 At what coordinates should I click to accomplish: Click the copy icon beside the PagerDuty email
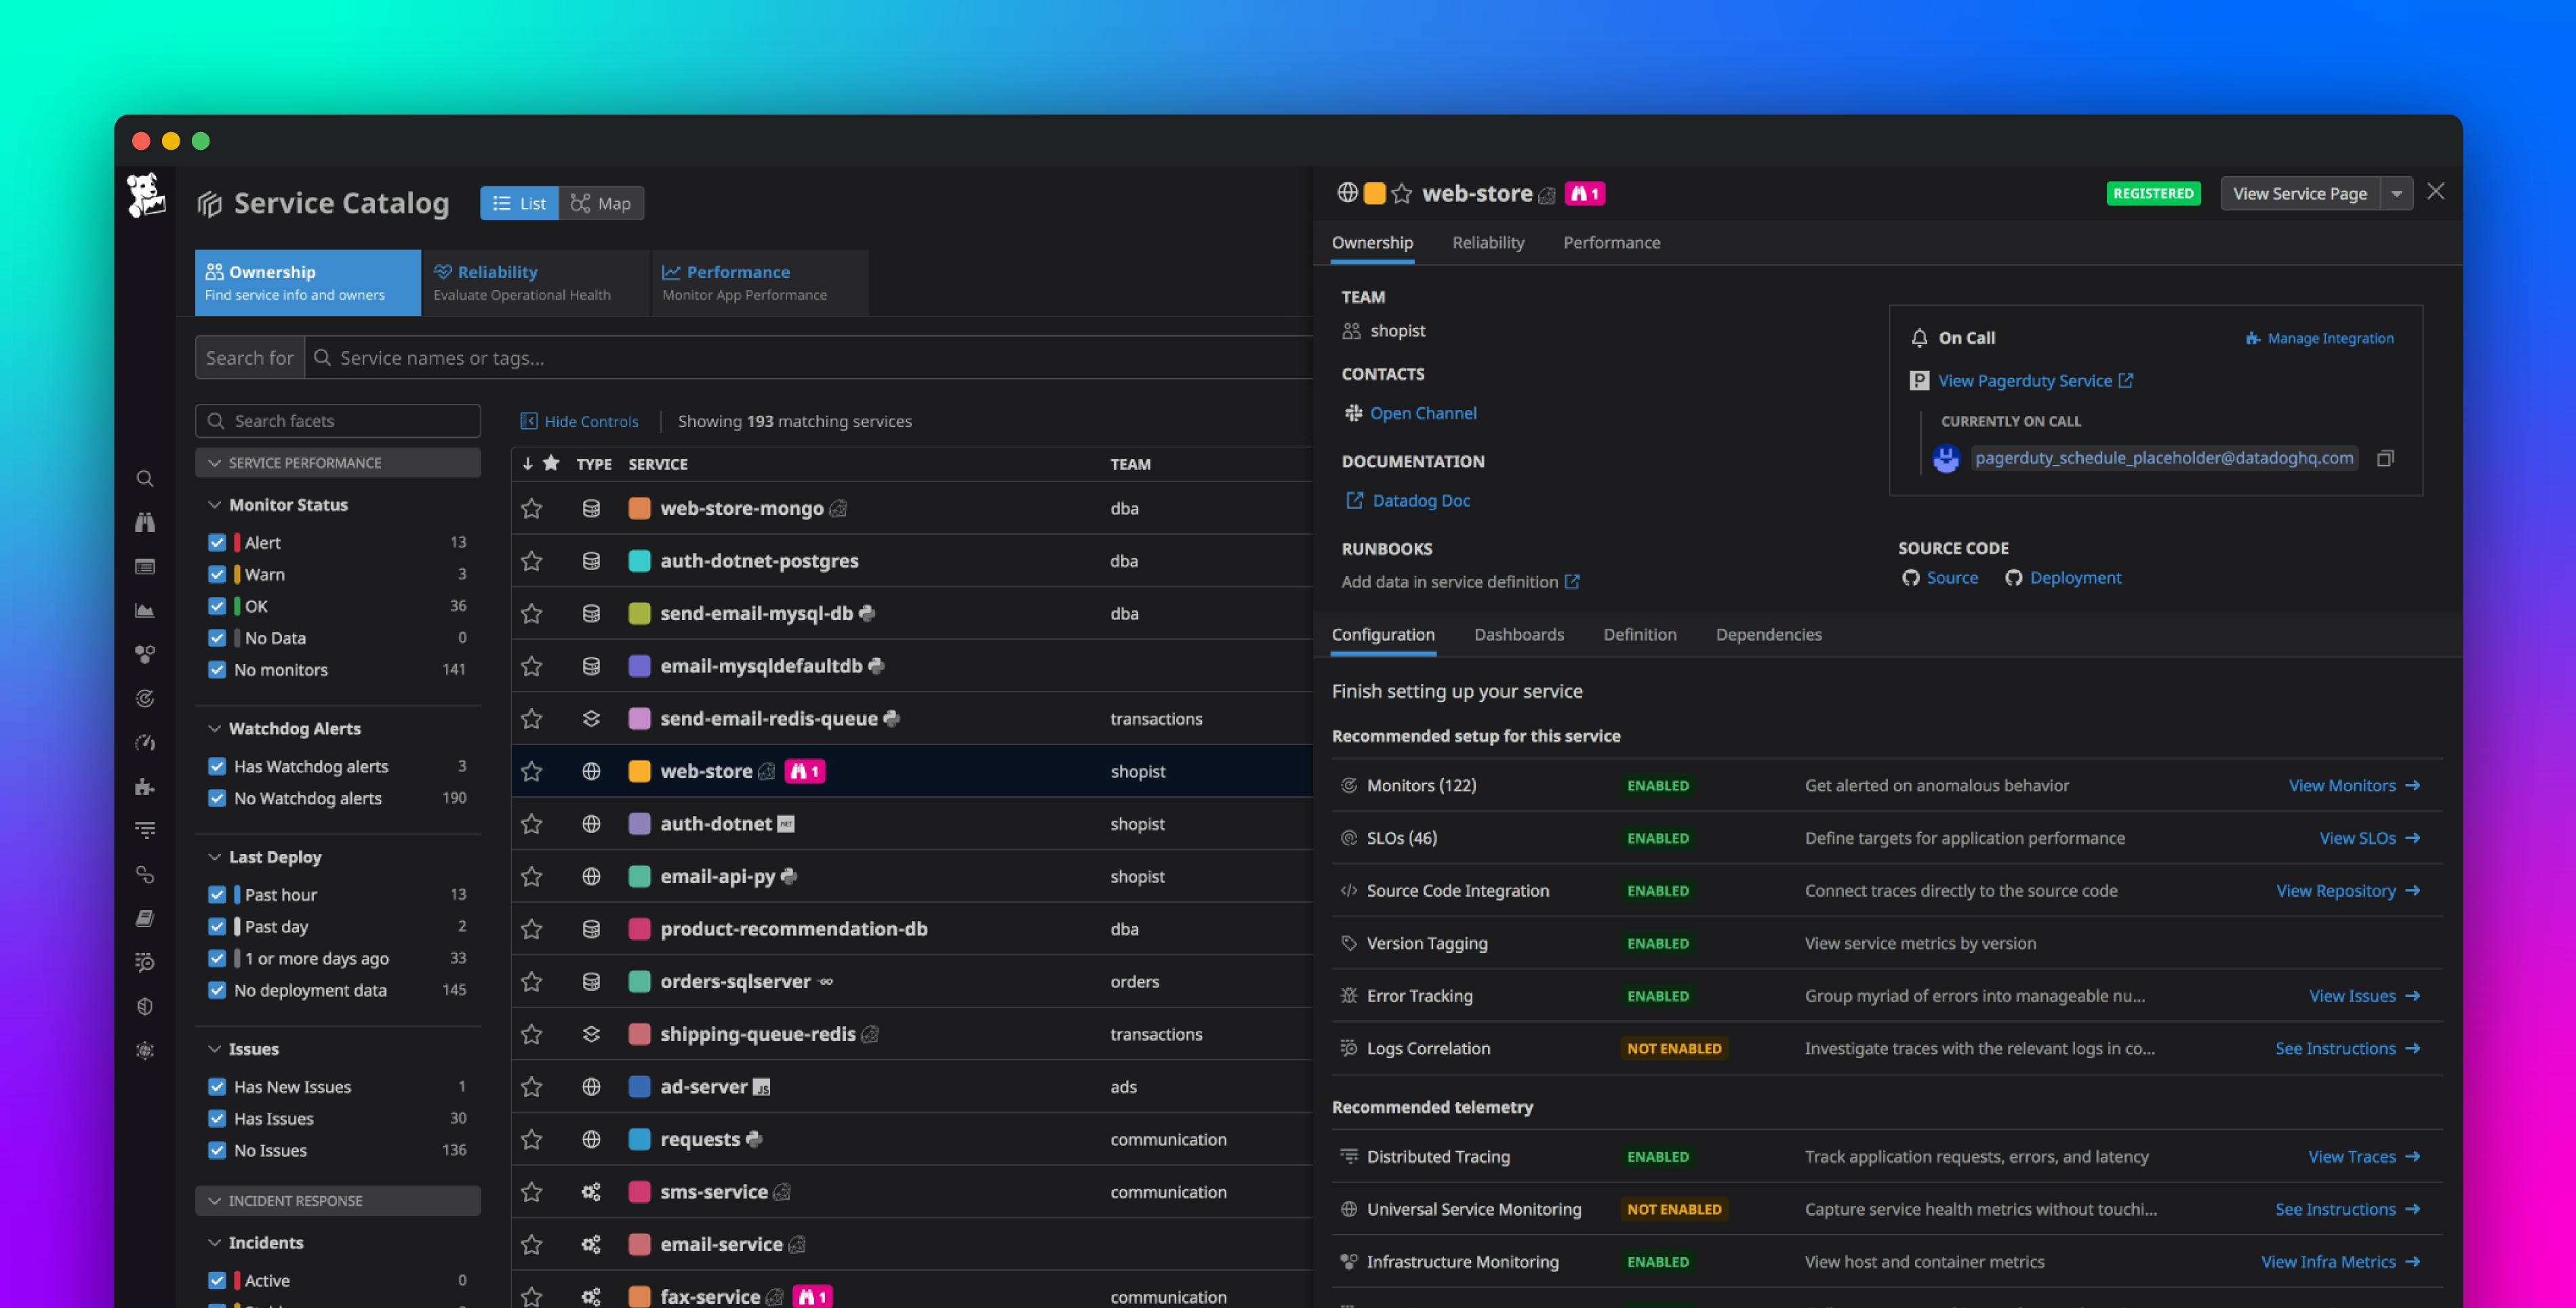pyautogui.click(x=2387, y=457)
